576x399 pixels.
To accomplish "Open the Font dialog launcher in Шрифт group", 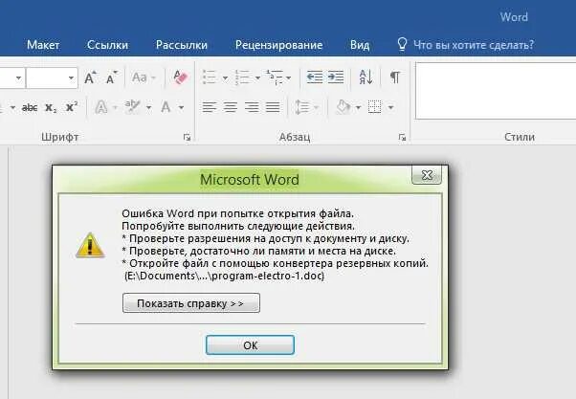I will coord(187,138).
